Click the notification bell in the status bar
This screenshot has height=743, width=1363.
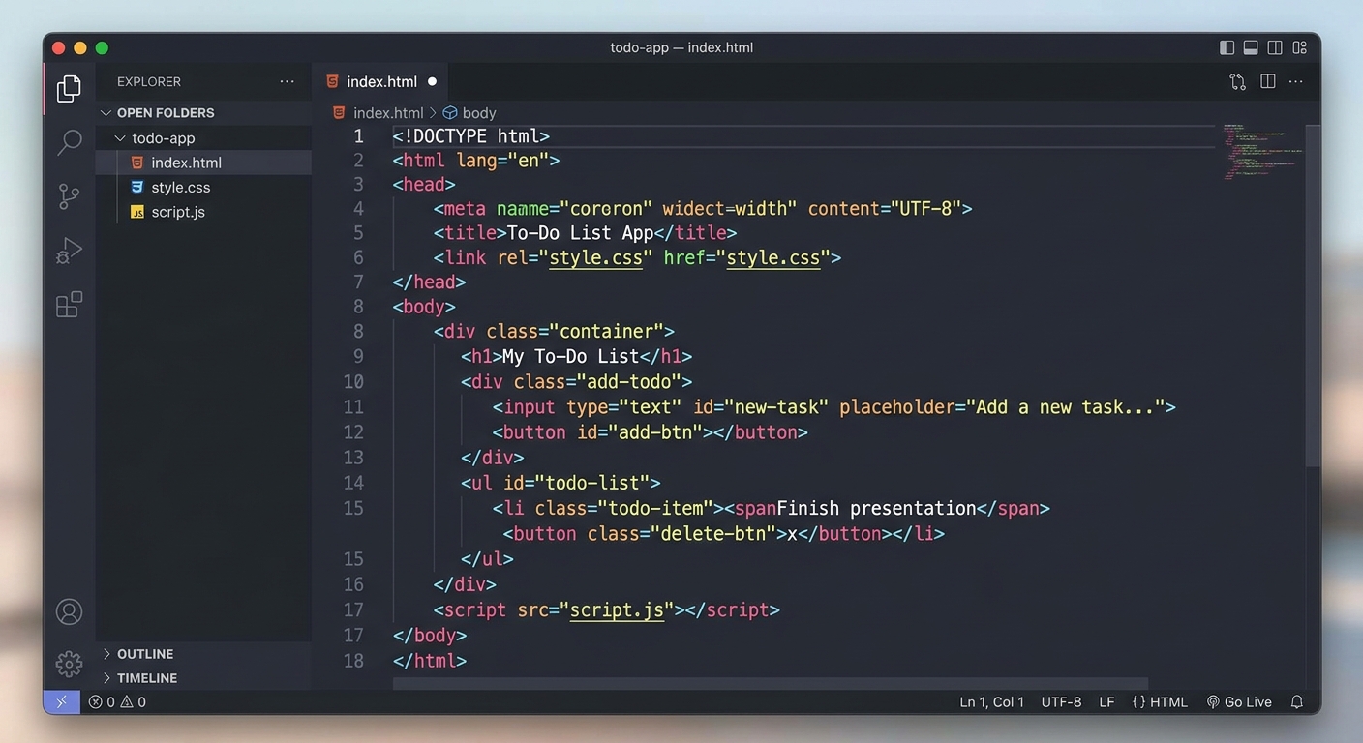click(1296, 701)
